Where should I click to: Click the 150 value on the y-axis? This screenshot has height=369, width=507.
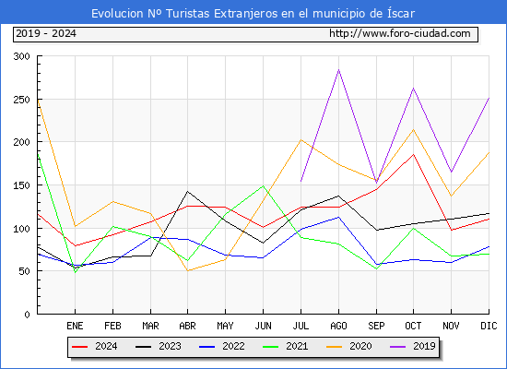coord(21,185)
